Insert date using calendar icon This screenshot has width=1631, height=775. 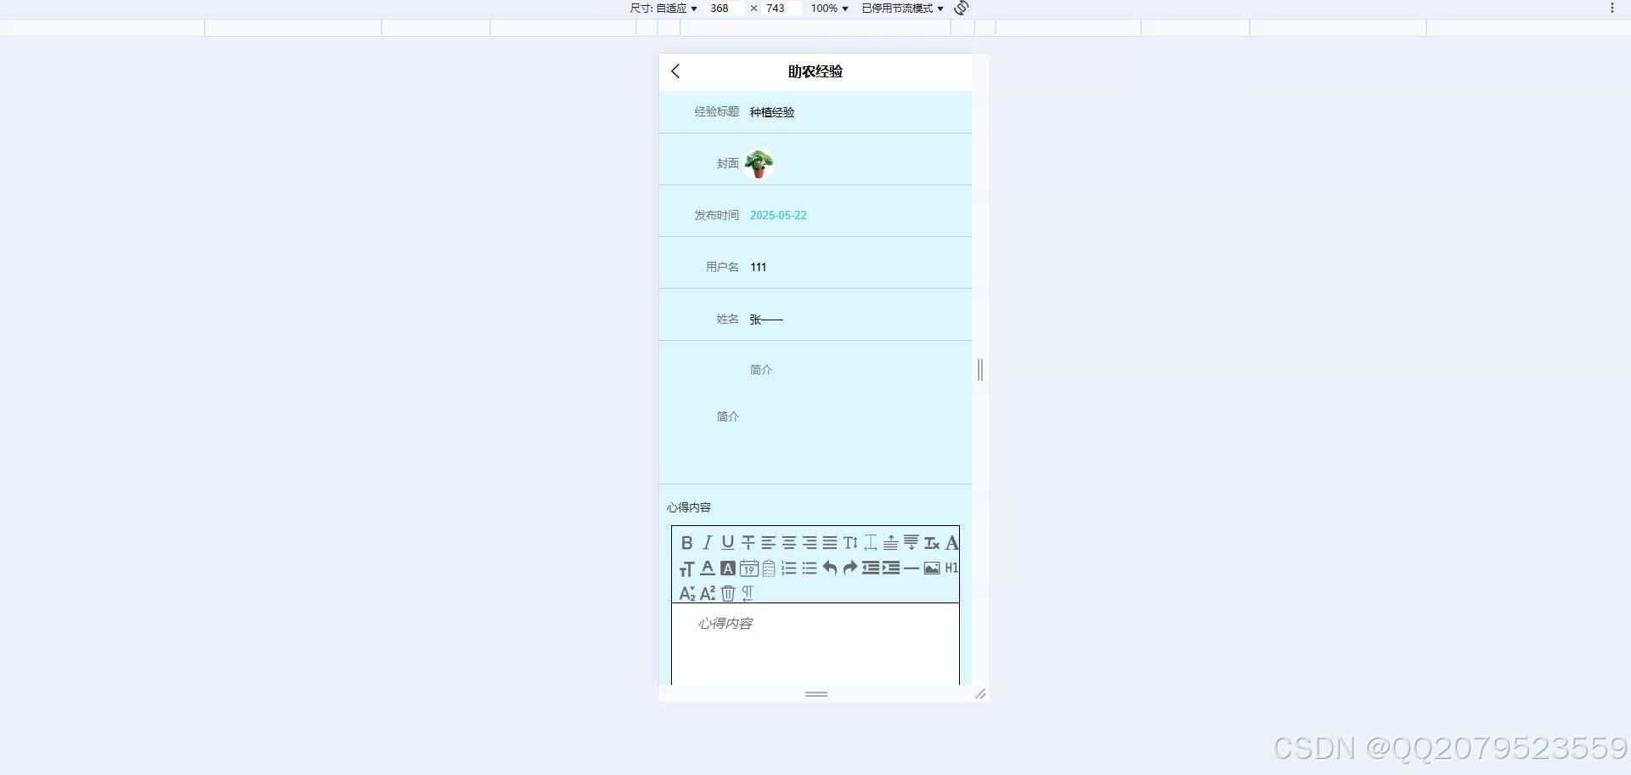click(748, 569)
